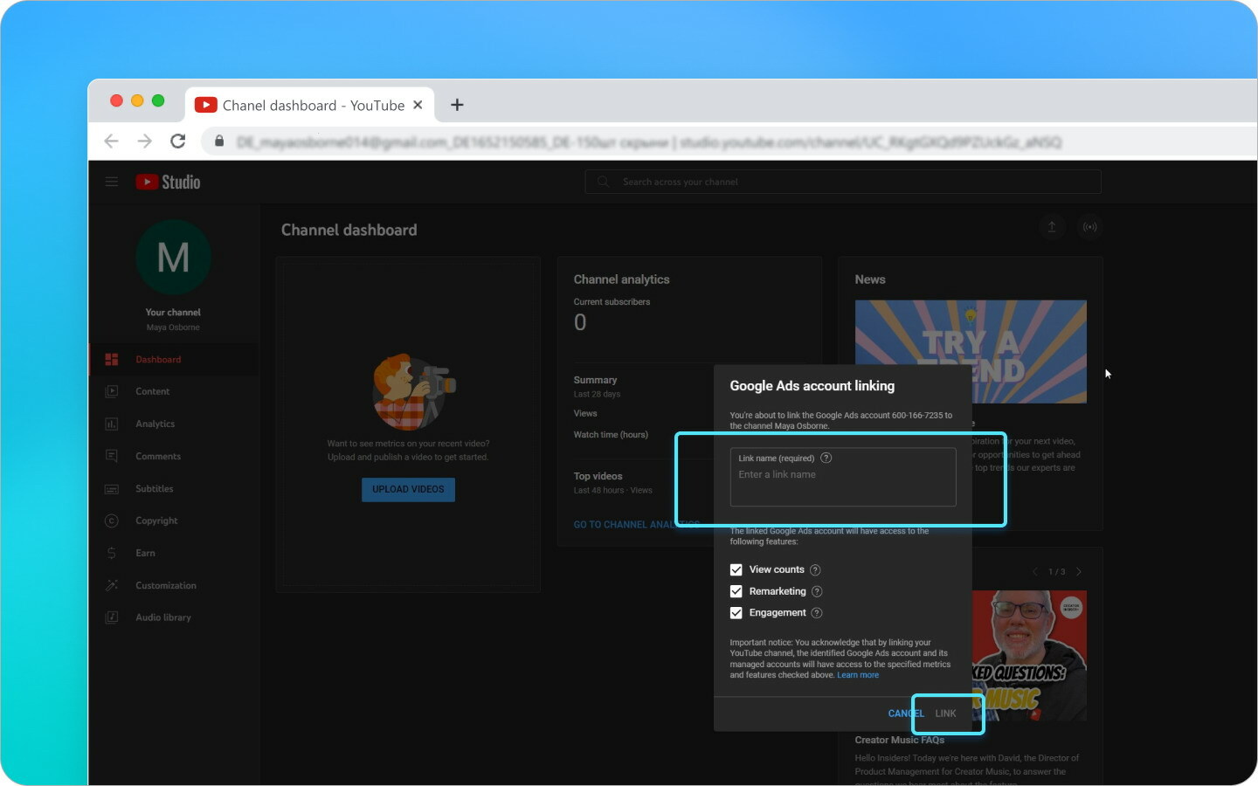Viewport: 1258px width, 786px height.
Task: Click the upload video icon
Action: click(1052, 227)
